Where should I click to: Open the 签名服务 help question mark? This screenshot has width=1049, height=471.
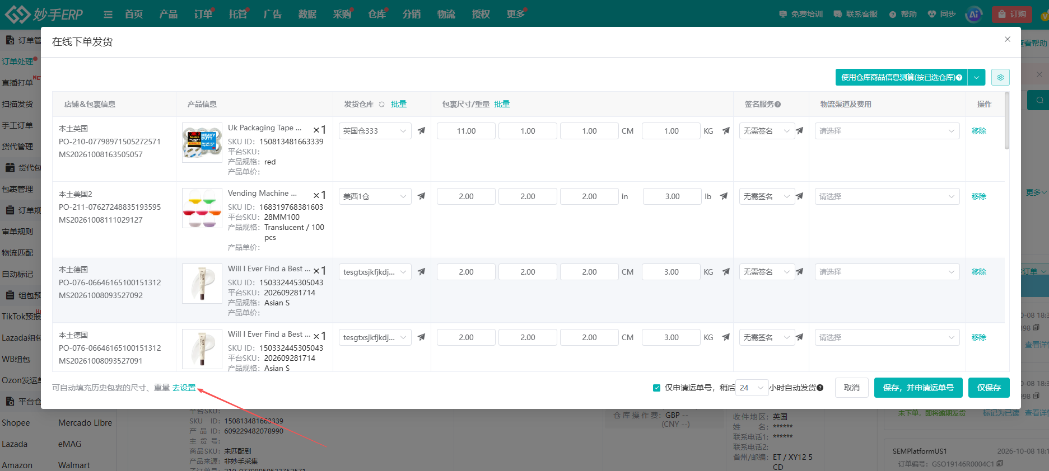(x=778, y=105)
